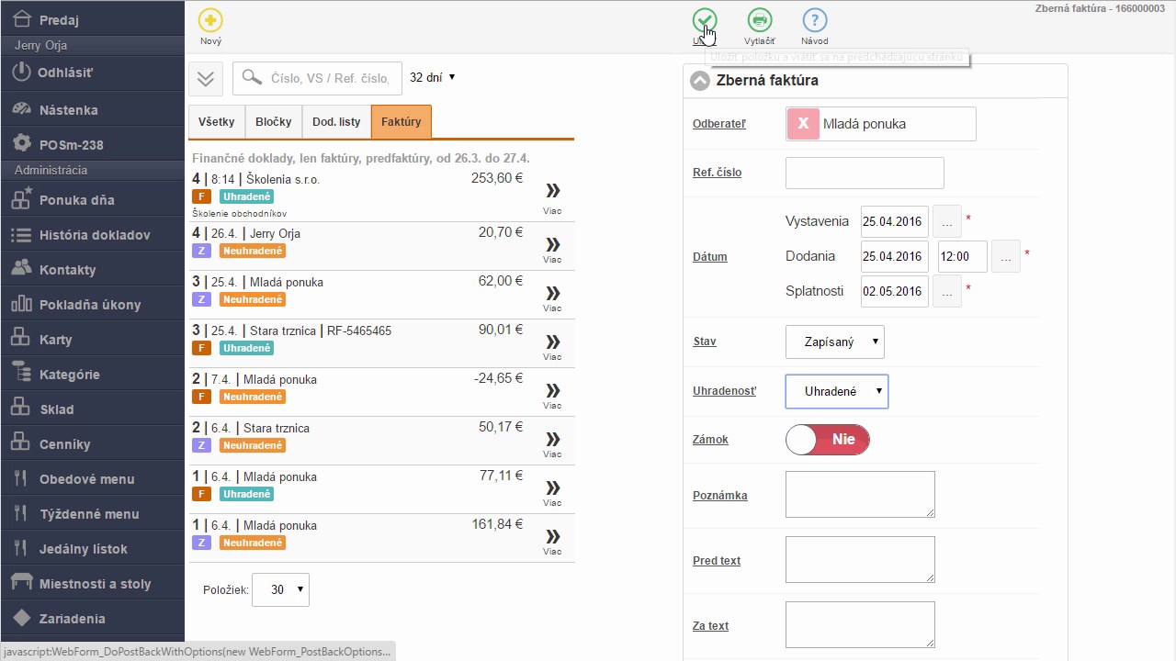Viewport: 1176px width, 661px height.
Task: Click the Nový plus icon
Action: pyautogui.click(x=210, y=20)
